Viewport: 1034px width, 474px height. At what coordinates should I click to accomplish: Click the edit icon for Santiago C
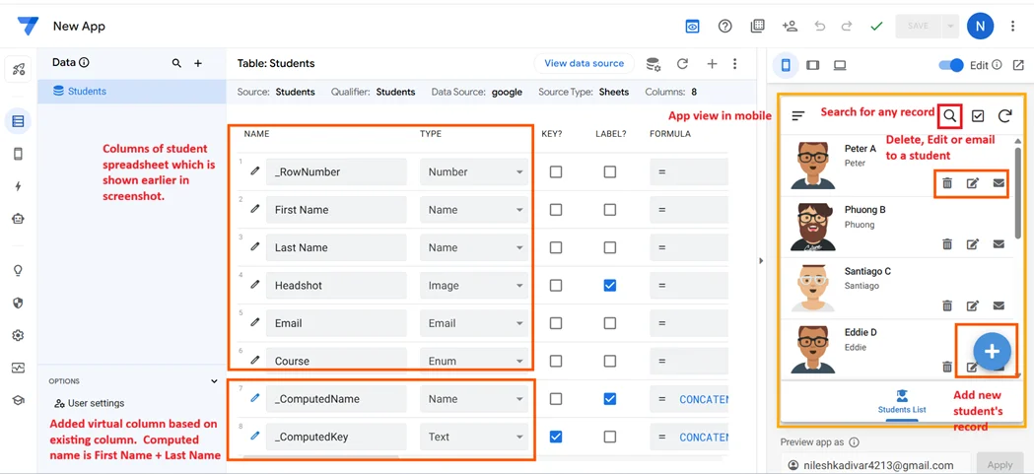click(x=973, y=305)
